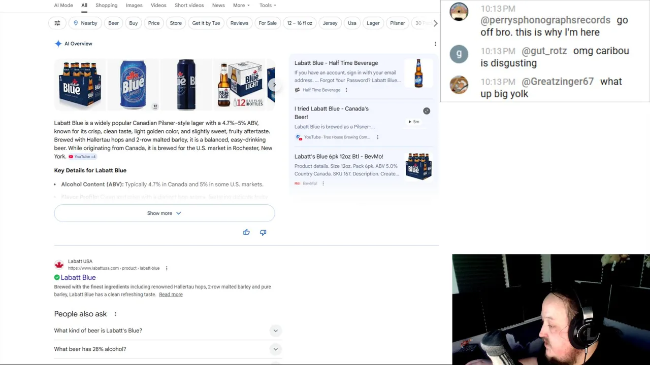Click the Key Details for Labatt Blue heading
The width and height of the screenshot is (650, 365).
tap(90, 170)
